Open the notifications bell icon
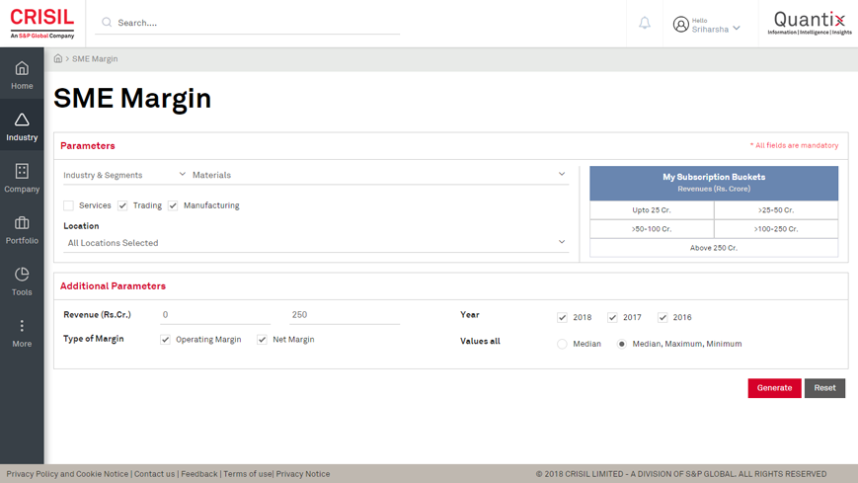This screenshot has height=483, width=858. (x=645, y=23)
